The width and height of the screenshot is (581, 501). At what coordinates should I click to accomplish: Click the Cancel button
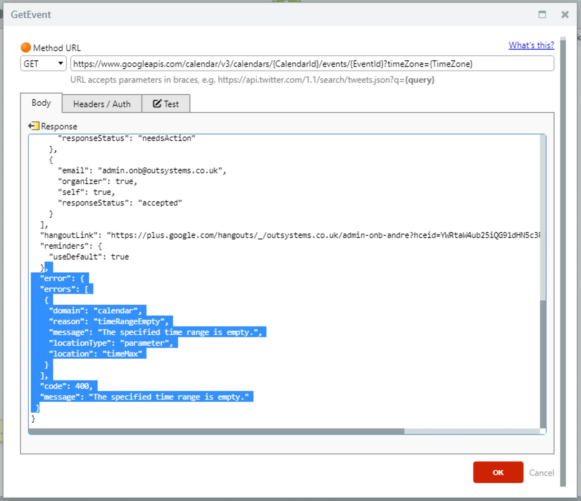(x=541, y=473)
